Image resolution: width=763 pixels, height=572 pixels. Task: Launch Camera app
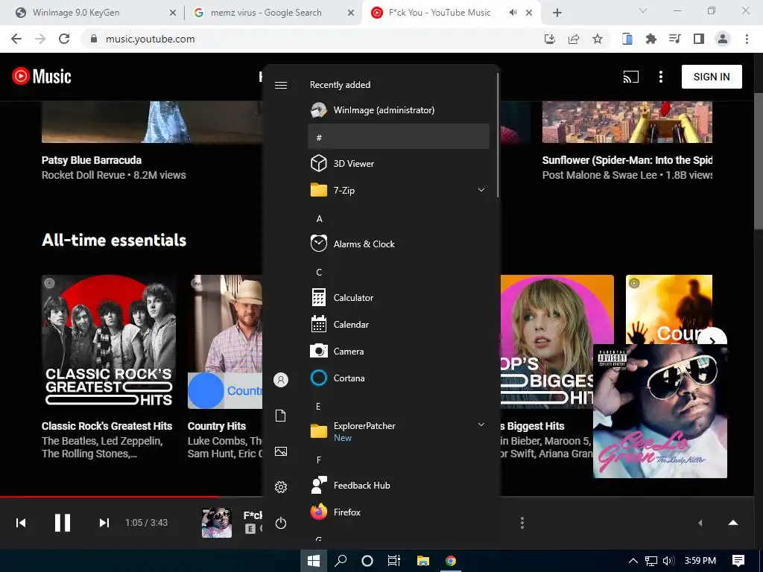pos(399,351)
